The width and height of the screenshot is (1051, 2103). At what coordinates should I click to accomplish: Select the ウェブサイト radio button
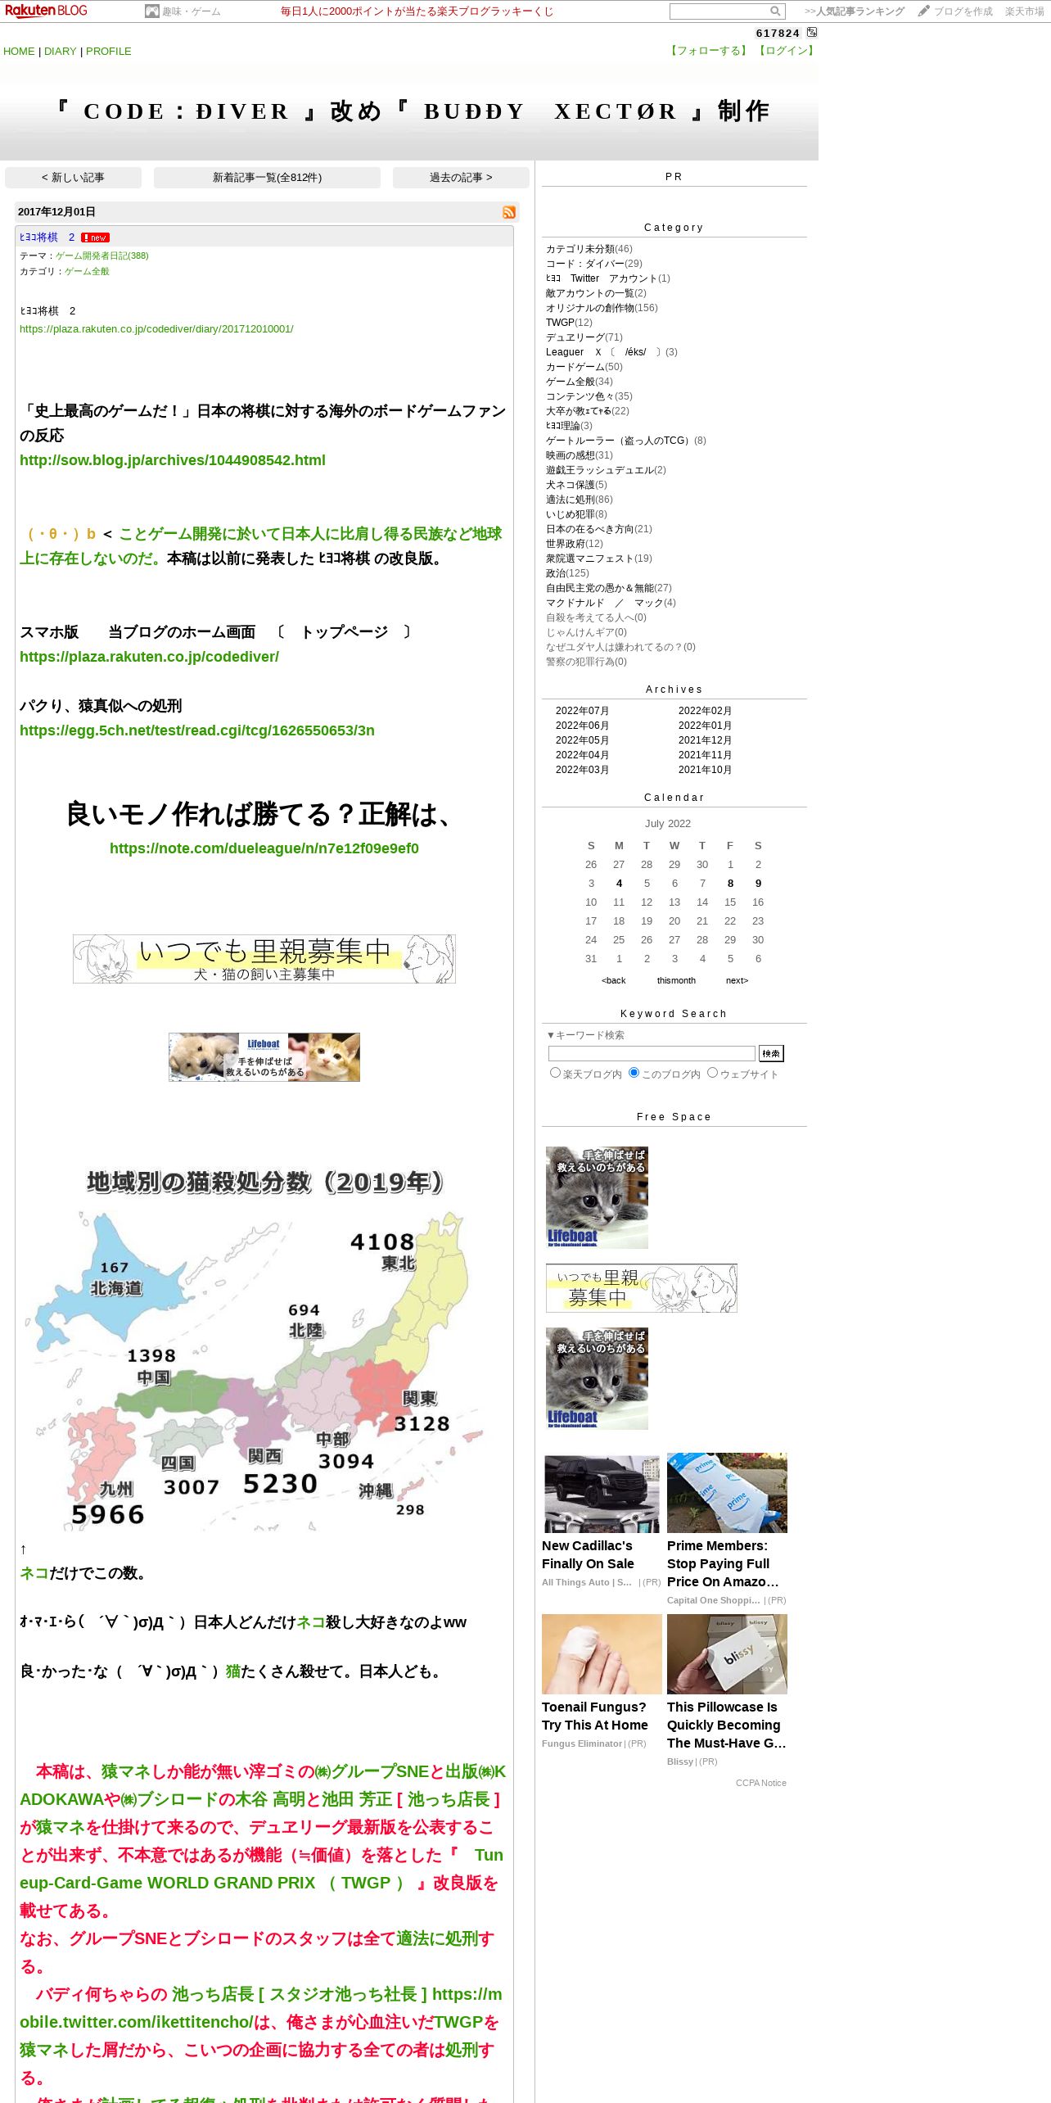coord(712,1073)
